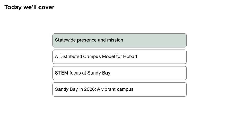Click the blank right side of the Hobart box

click(167, 57)
